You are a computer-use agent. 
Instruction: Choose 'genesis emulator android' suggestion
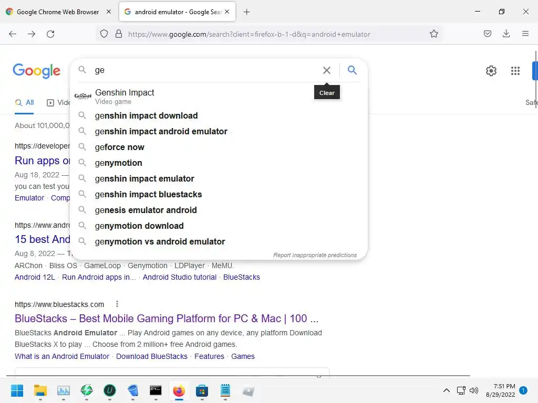219,210
